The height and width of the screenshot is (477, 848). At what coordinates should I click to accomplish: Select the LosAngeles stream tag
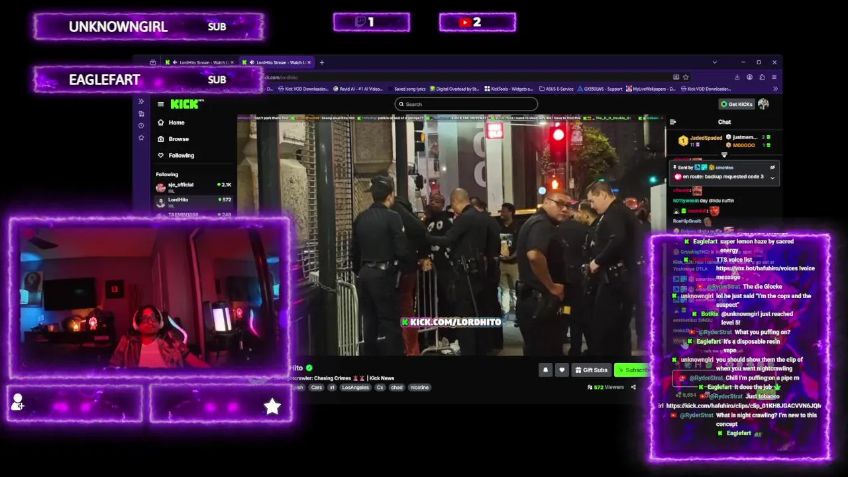(x=355, y=388)
